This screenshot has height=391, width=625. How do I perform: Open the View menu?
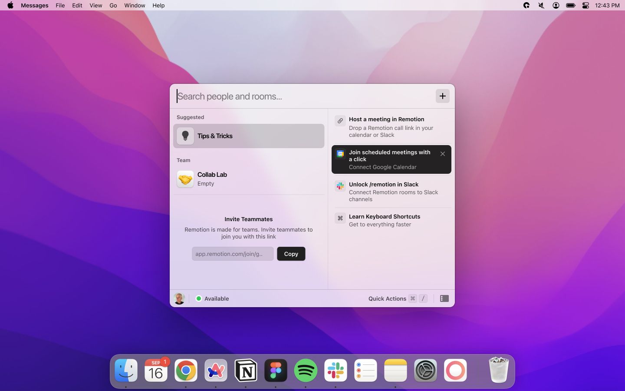click(x=96, y=5)
